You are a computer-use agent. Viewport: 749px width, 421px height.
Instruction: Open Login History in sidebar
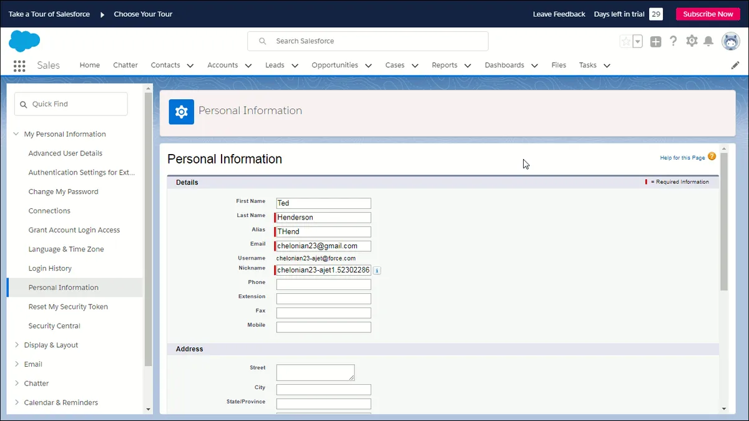click(50, 269)
